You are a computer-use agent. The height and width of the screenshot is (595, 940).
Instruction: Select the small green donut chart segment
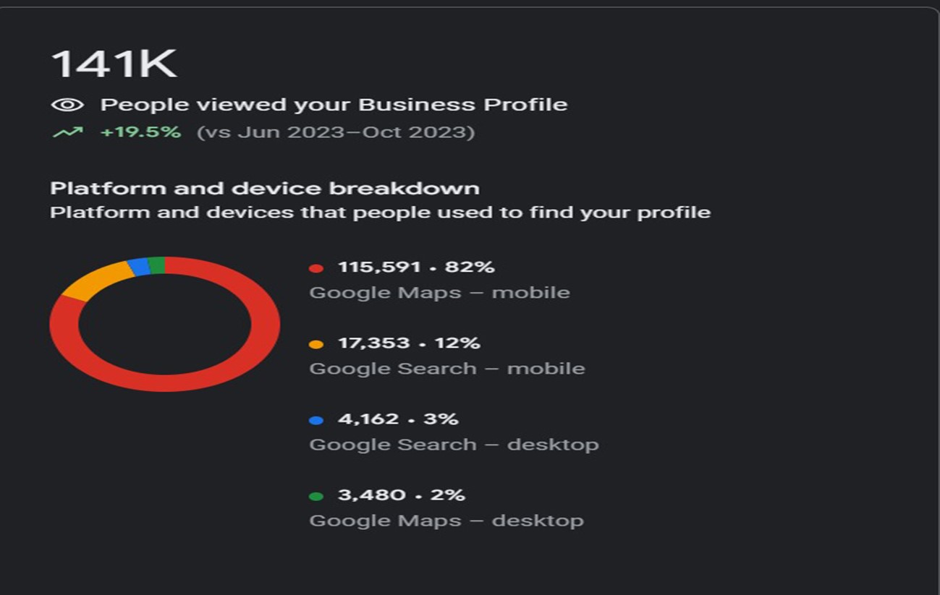coord(156,265)
